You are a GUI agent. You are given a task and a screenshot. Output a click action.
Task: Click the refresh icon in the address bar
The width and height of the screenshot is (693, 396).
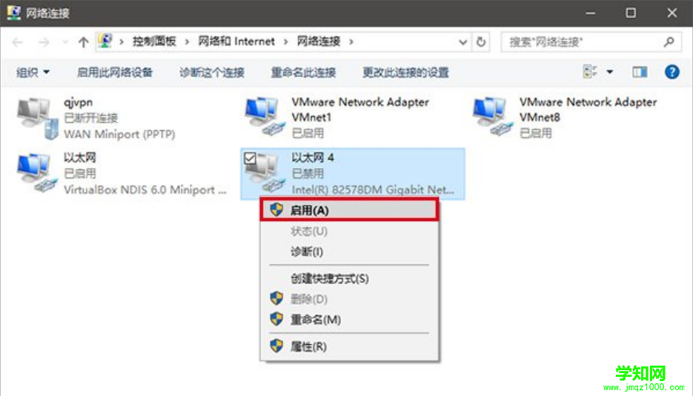pos(481,42)
